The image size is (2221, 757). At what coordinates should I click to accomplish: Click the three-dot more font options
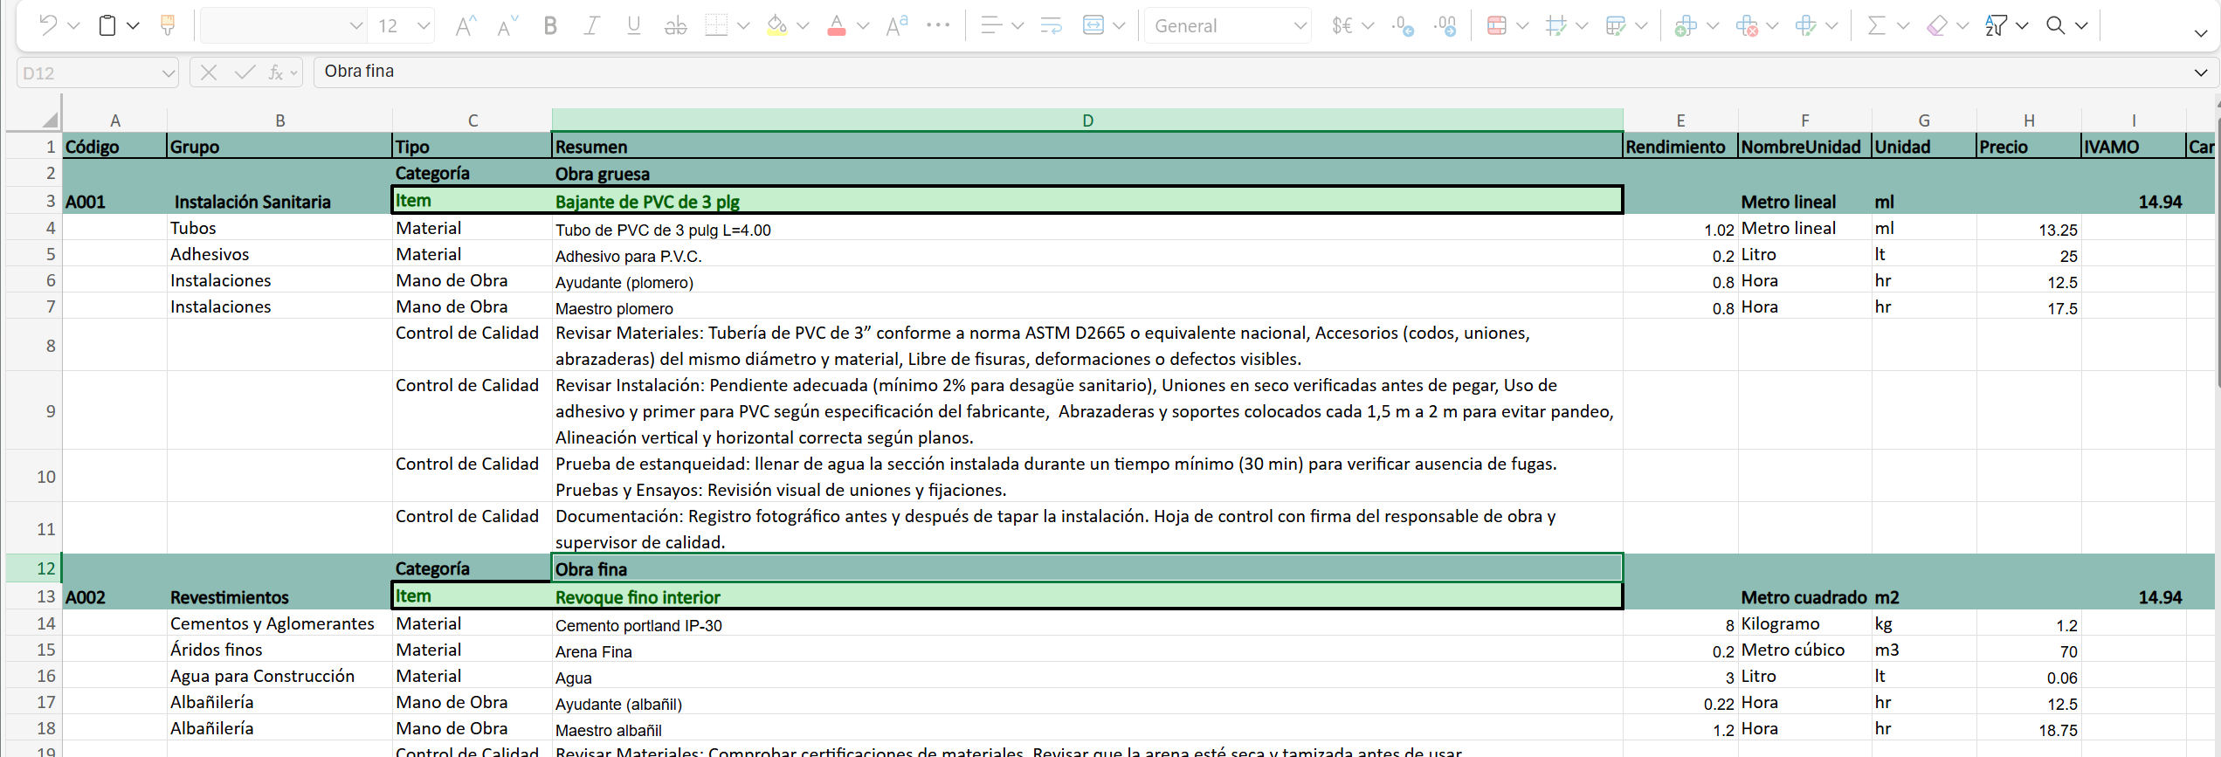tap(938, 25)
